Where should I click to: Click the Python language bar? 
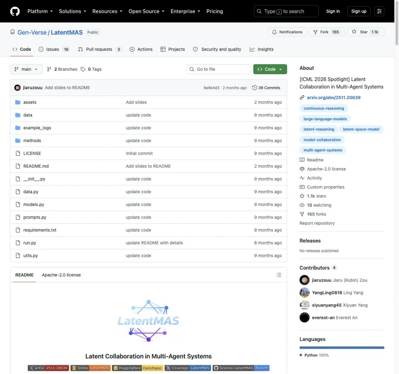[x=342, y=347]
